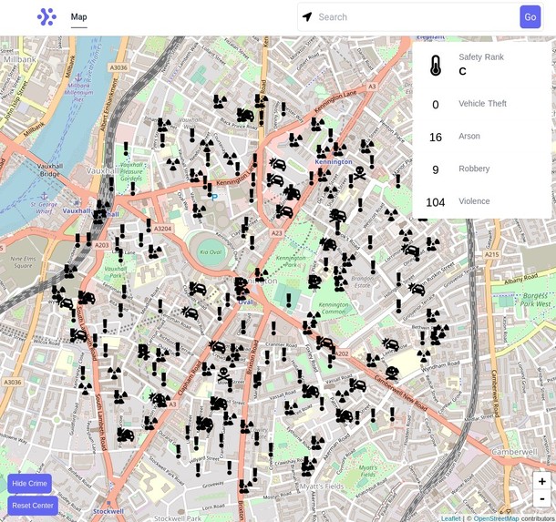Click the Safety Rank value C
556x522 pixels.
462,71
